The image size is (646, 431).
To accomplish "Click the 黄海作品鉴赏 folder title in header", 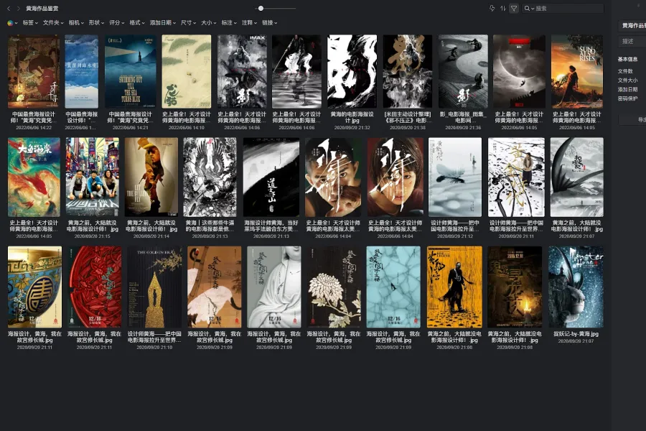I will tap(42, 8).
